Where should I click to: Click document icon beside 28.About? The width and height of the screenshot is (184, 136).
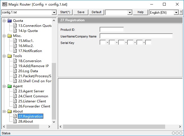coord(15,121)
